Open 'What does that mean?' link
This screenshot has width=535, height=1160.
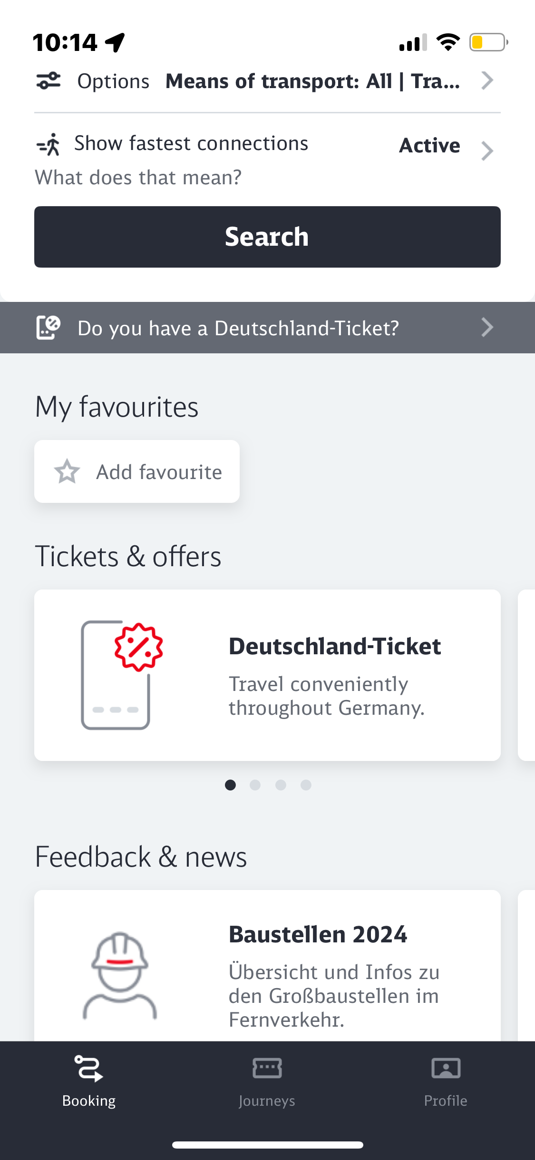click(x=138, y=178)
